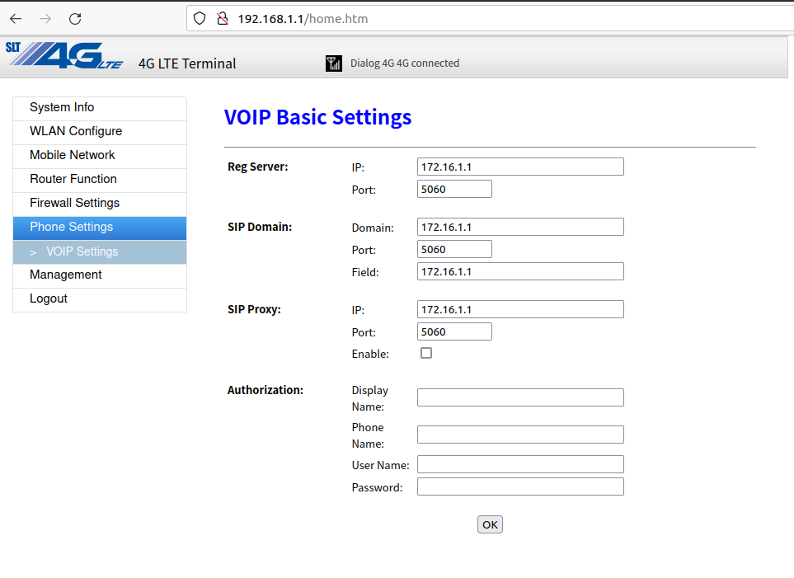The height and width of the screenshot is (578, 794).
Task: Click the SLT 4G LTE logo
Action: 64,56
